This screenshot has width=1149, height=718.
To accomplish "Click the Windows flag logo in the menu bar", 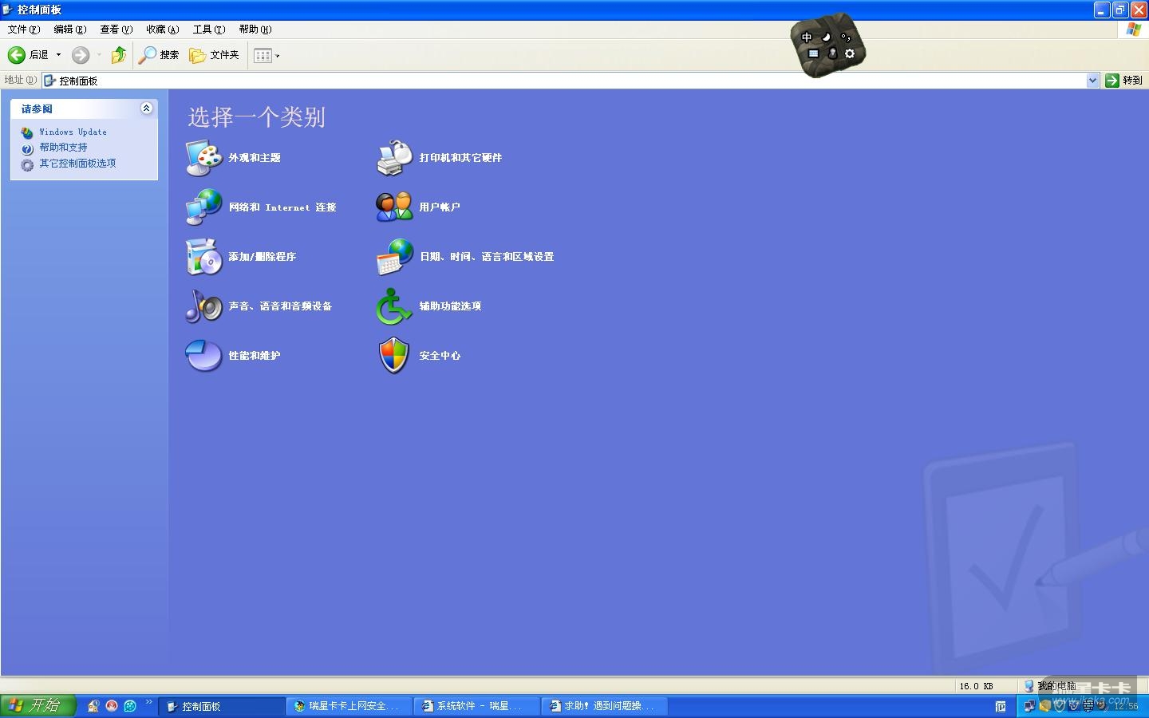I will point(1134,30).
